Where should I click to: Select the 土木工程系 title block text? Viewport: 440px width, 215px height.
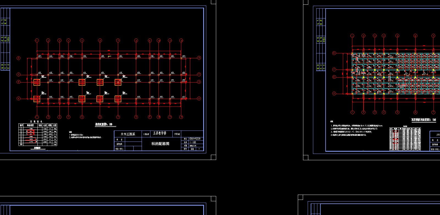point(128,134)
